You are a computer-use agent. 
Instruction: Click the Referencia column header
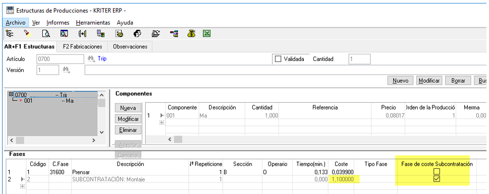click(325, 107)
